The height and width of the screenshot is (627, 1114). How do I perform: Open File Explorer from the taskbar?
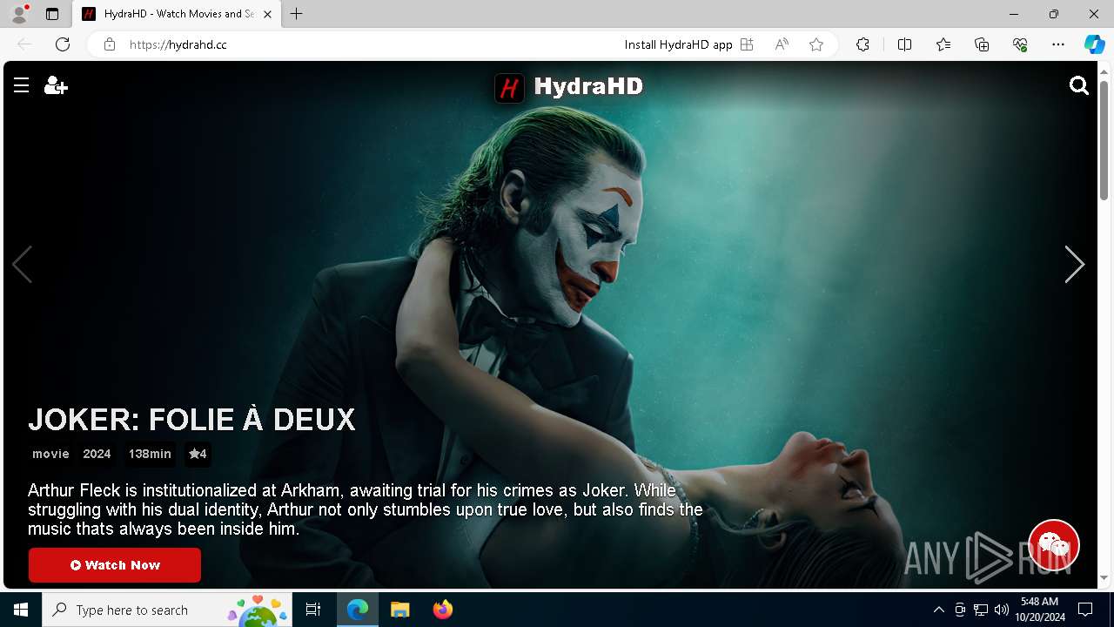400,610
